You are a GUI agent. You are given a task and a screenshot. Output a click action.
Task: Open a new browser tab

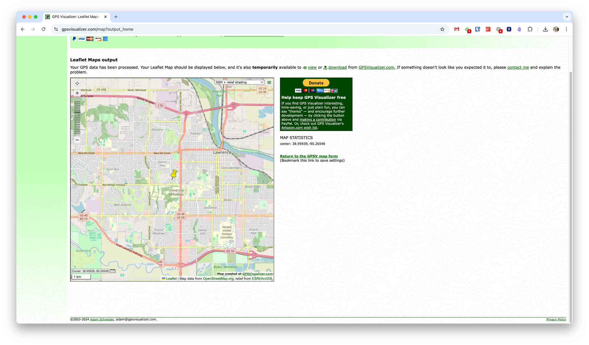(x=116, y=17)
